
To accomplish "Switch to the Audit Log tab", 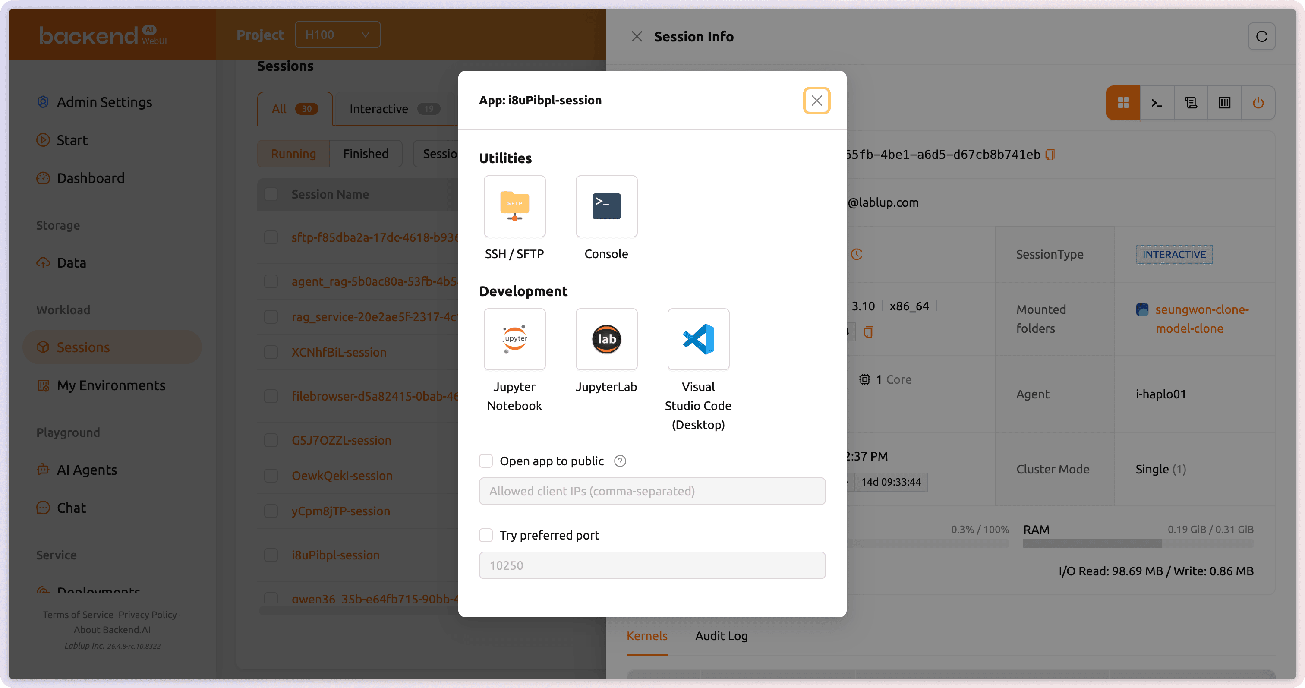I will point(721,636).
